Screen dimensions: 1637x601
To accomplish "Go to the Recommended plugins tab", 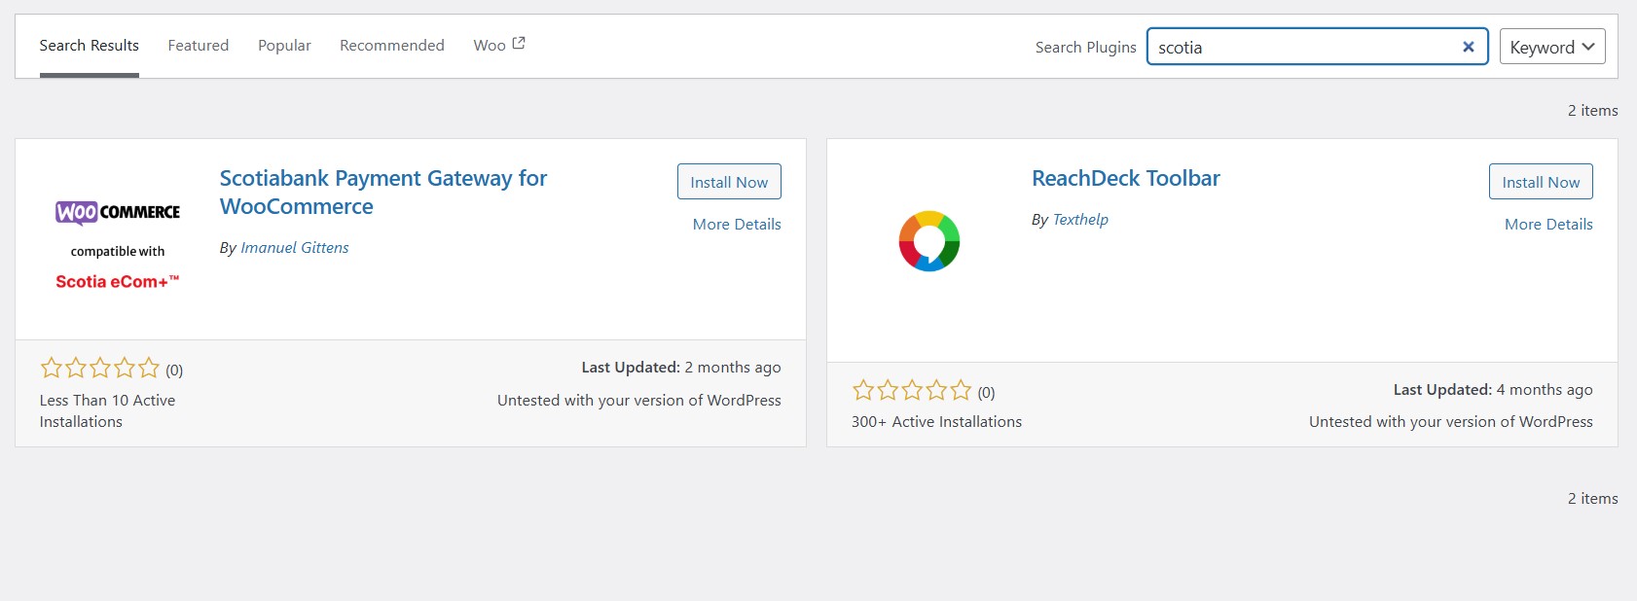I will click(392, 46).
